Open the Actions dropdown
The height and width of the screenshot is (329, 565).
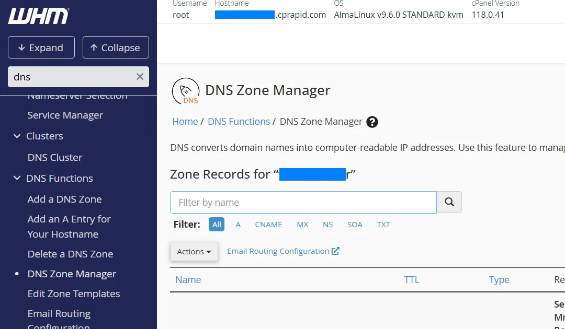click(x=194, y=251)
